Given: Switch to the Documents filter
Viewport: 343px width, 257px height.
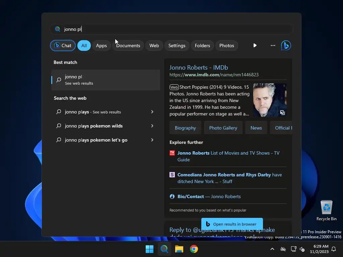Looking at the screenshot, I should coord(128,46).
